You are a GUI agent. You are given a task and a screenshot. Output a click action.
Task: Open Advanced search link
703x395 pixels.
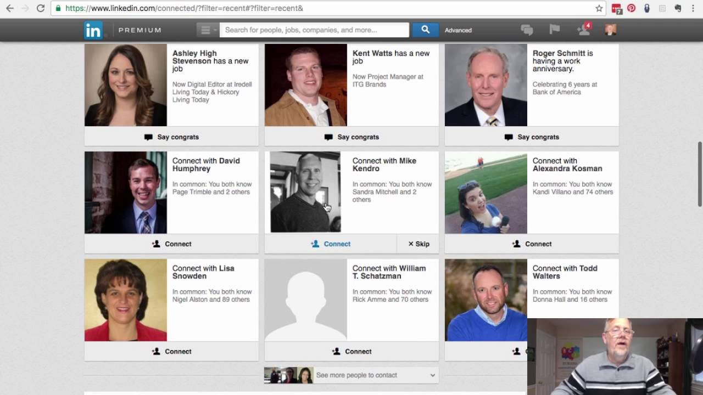458,30
